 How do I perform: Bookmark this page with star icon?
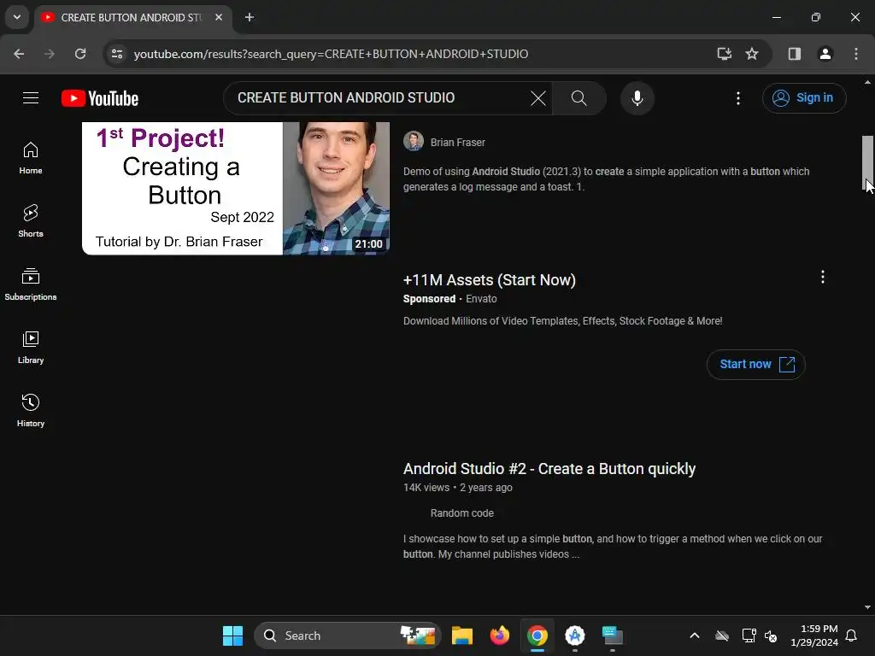[x=752, y=54]
